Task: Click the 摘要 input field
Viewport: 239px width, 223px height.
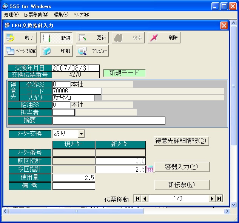Action: pos(109,121)
